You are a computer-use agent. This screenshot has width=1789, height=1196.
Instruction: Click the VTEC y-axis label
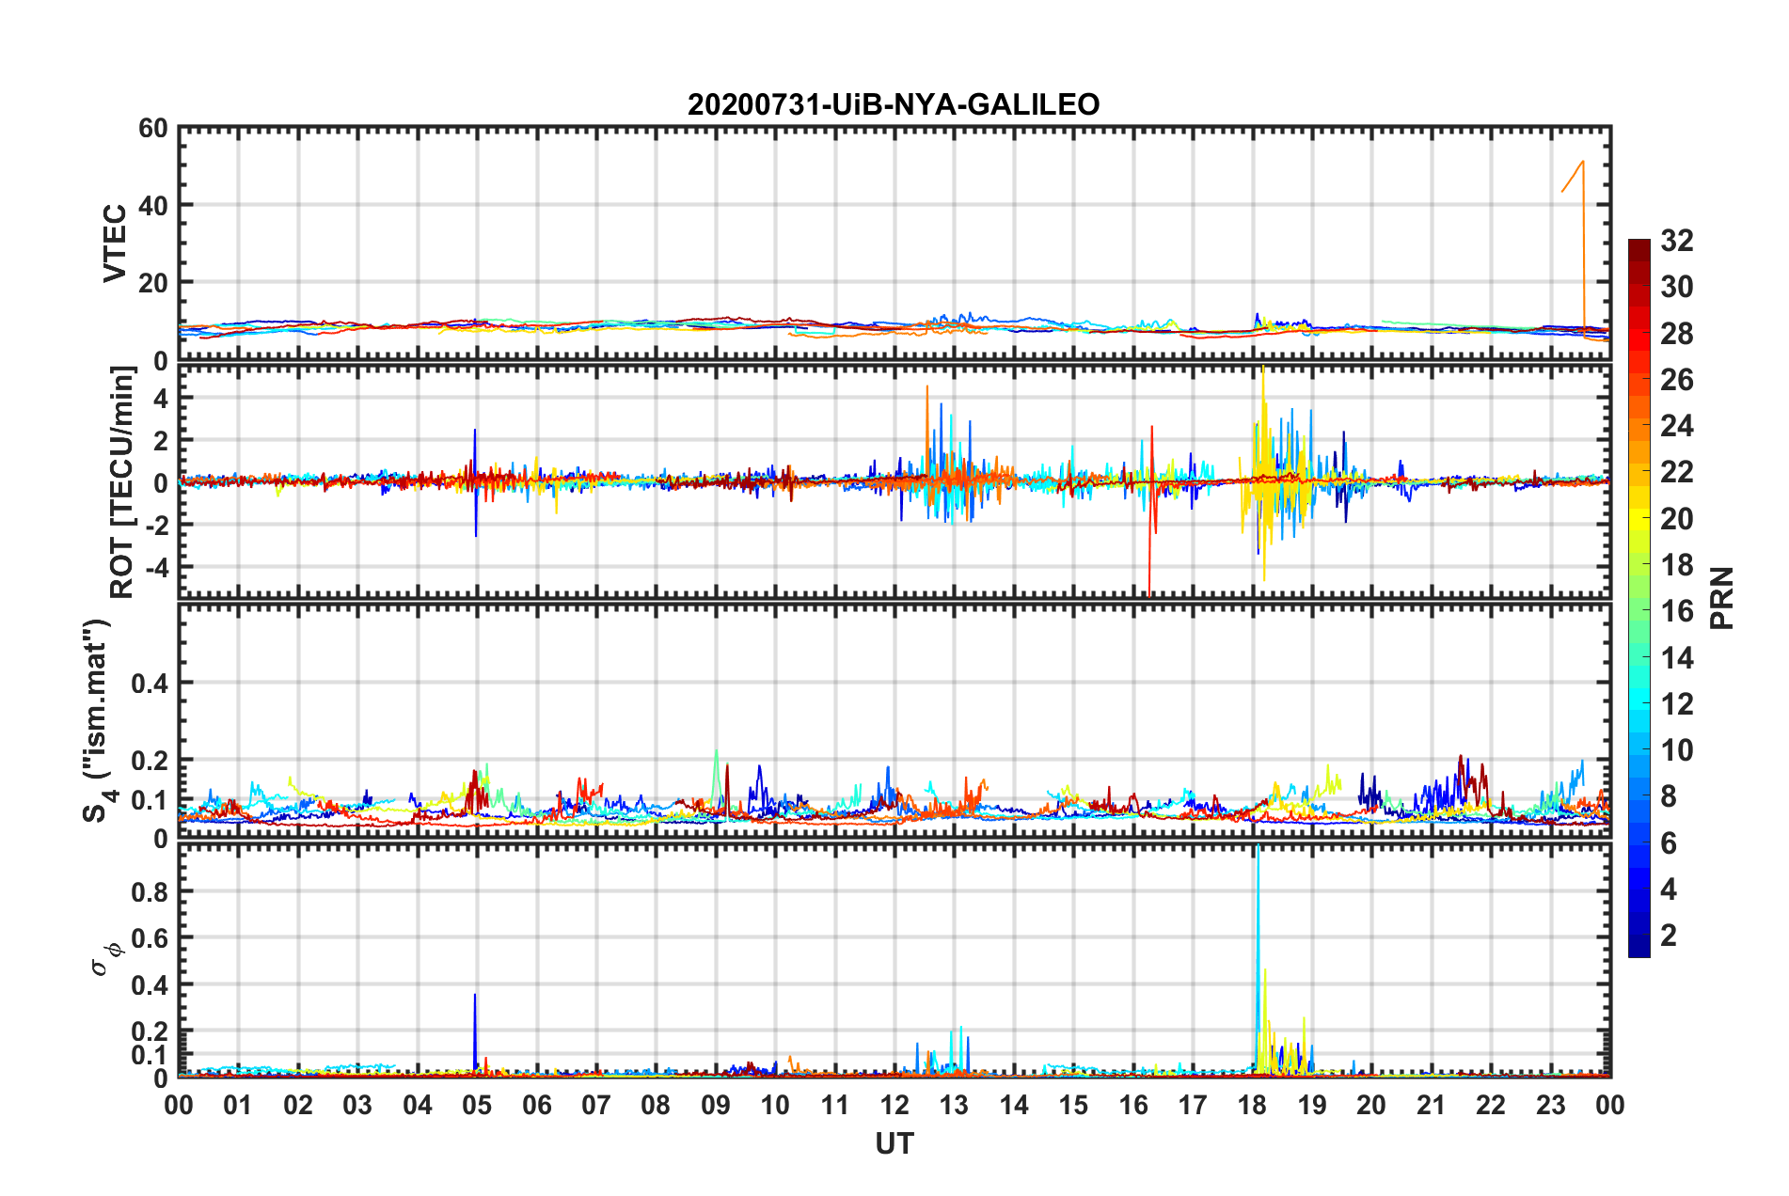[115, 243]
